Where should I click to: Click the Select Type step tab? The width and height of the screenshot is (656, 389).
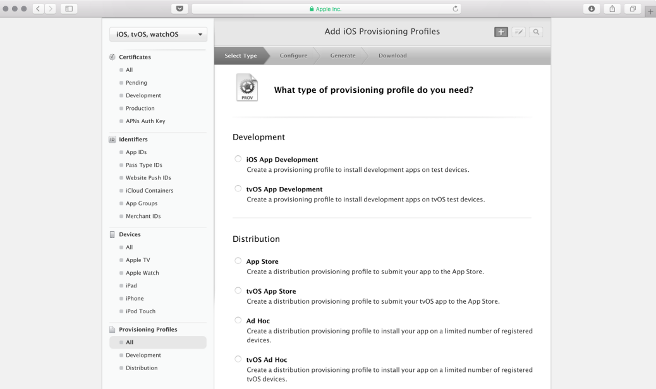241,56
